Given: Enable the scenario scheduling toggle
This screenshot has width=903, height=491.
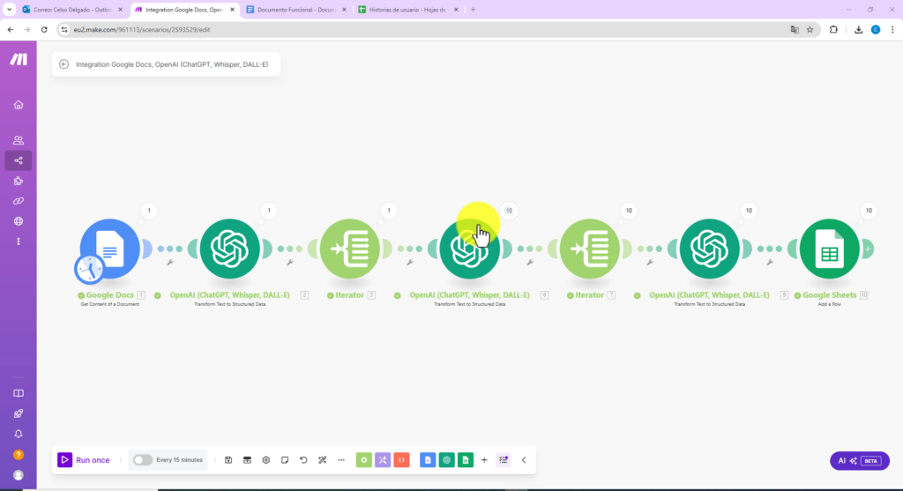Looking at the screenshot, I should pyautogui.click(x=142, y=460).
